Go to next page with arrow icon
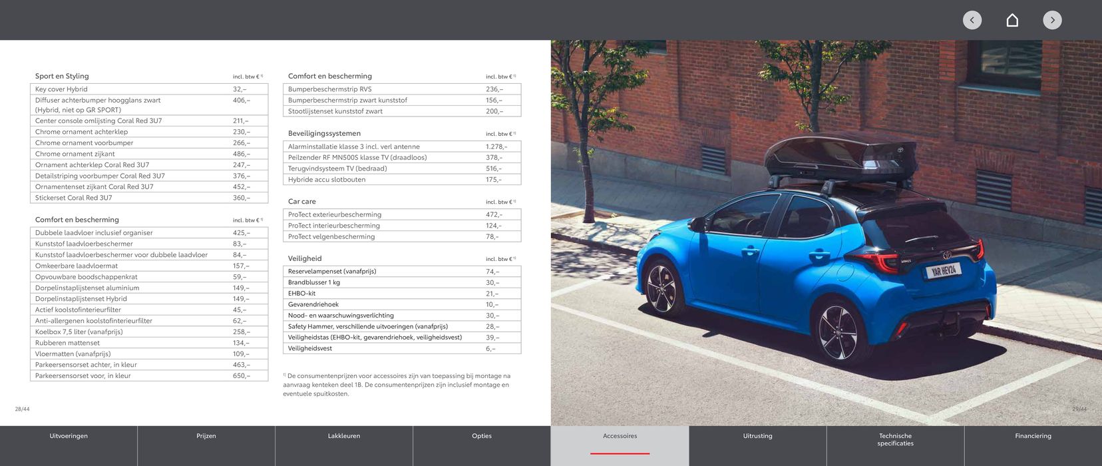The height and width of the screenshot is (466, 1102). [1052, 20]
